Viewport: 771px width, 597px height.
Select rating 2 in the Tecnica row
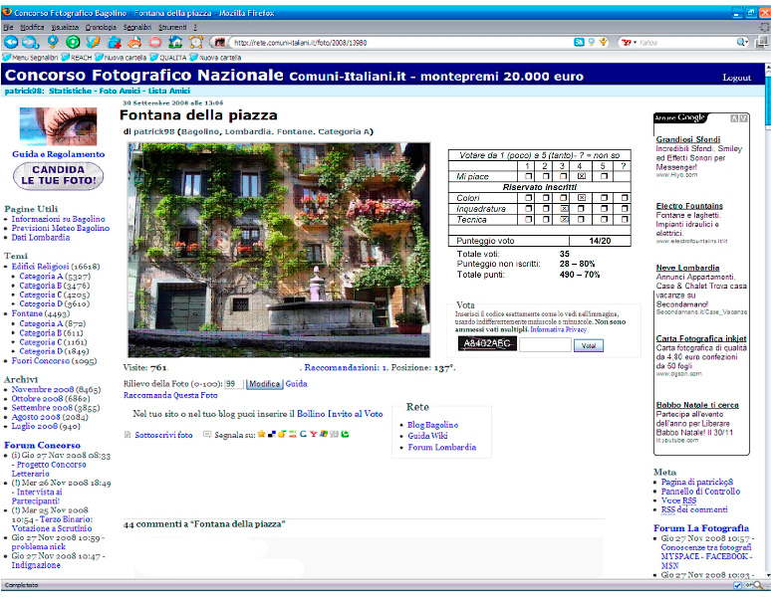click(546, 219)
